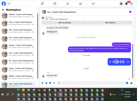Click the conversation list scrollbar
Viewport: 137px width, 101px height.
click(38, 46)
